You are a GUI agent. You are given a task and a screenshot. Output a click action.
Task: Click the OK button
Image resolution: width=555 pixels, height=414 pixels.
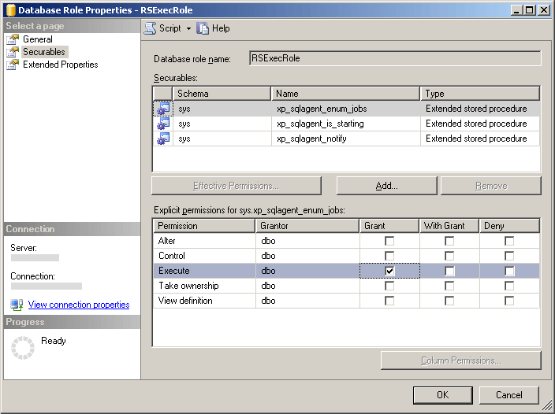[x=443, y=395]
